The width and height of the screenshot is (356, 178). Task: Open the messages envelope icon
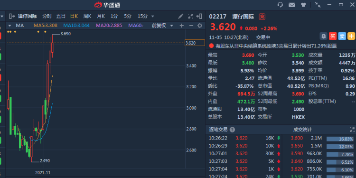point(292,5)
